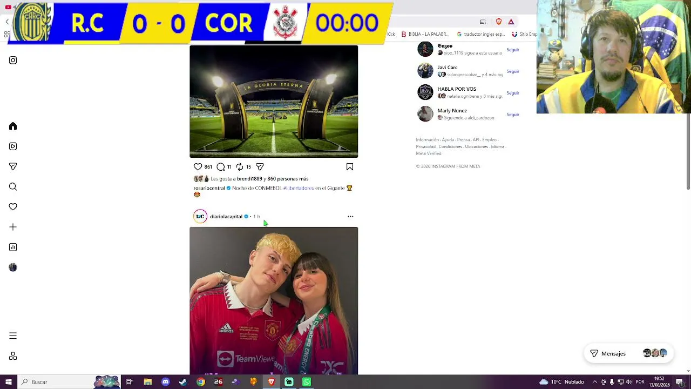Open the Condiciones footer link
This screenshot has width=691, height=389.
coord(450,147)
